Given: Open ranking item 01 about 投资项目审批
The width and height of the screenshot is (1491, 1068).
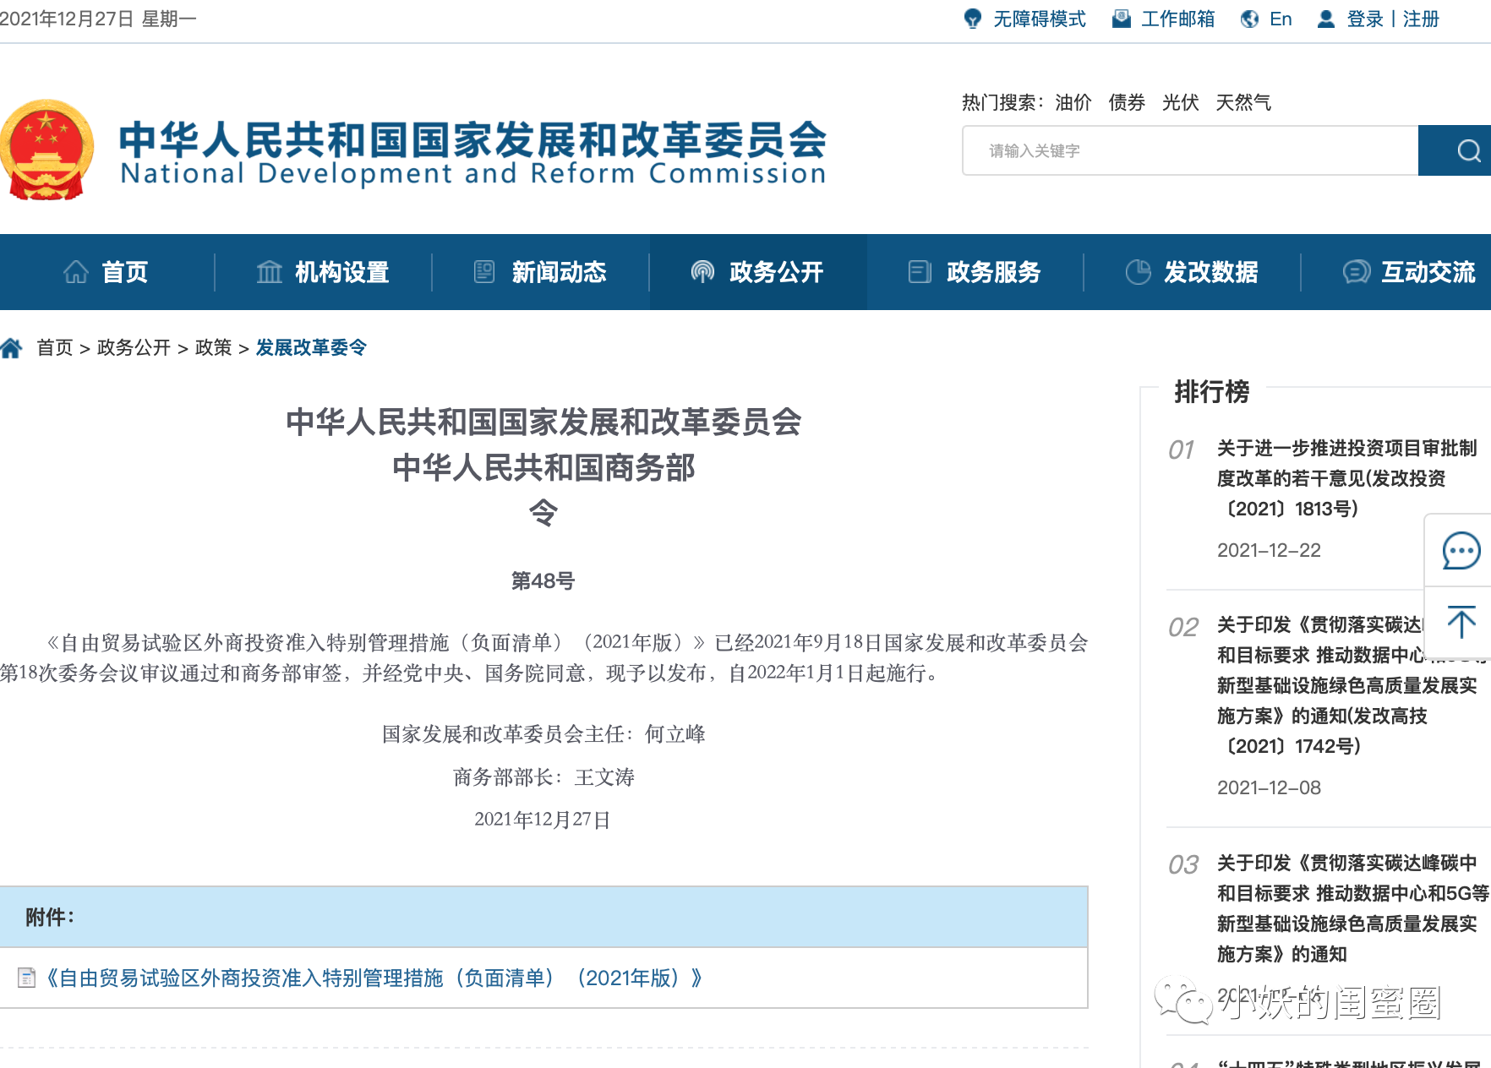Looking at the screenshot, I should 1346,478.
